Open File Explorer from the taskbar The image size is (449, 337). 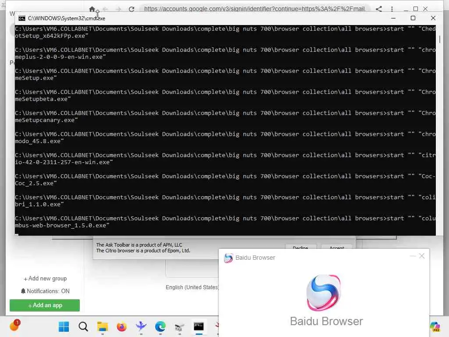102,326
